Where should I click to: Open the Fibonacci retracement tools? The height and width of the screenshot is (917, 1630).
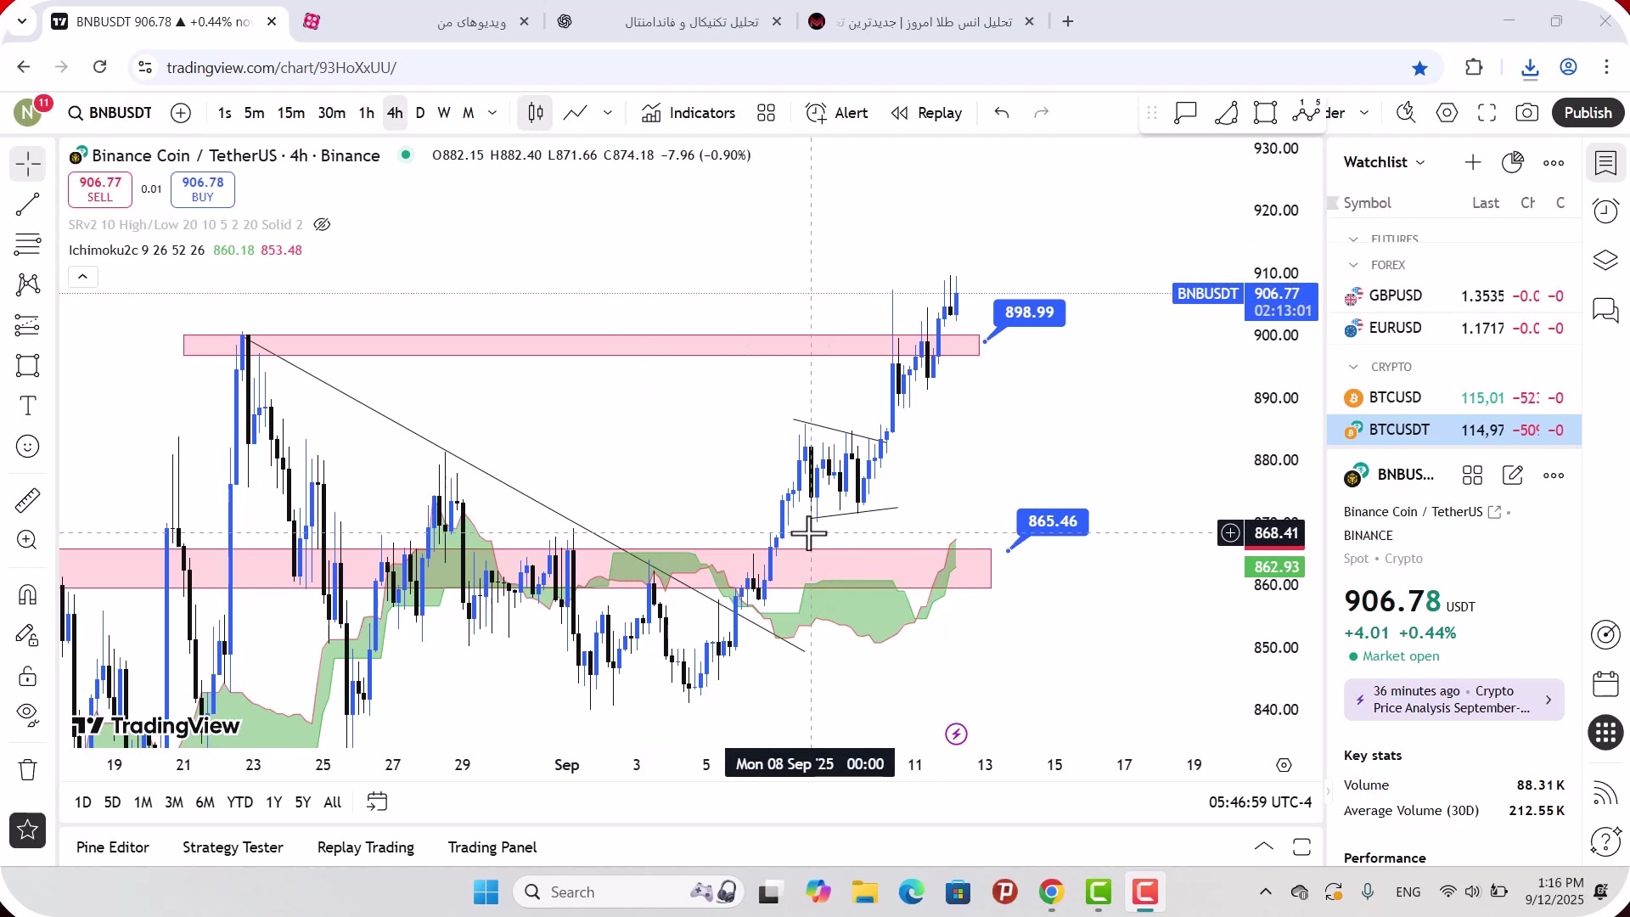click(x=27, y=244)
